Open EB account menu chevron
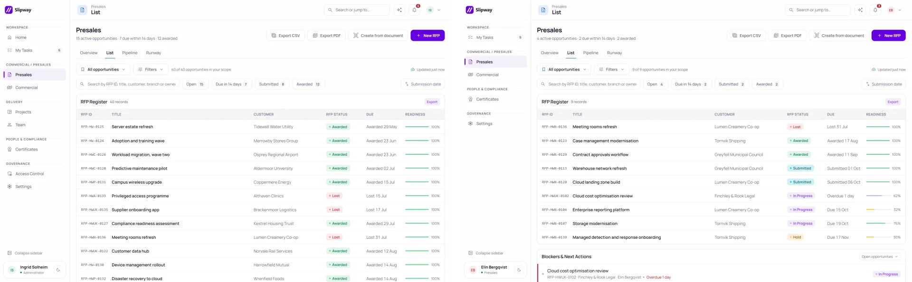This screenshot has height=282, width=912. (900, 10)
